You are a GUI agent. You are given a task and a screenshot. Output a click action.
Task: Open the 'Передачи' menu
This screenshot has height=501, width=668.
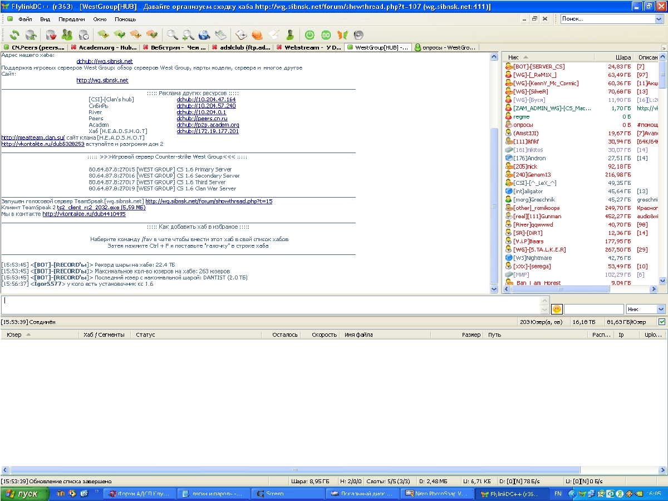[x=72, y=19]
